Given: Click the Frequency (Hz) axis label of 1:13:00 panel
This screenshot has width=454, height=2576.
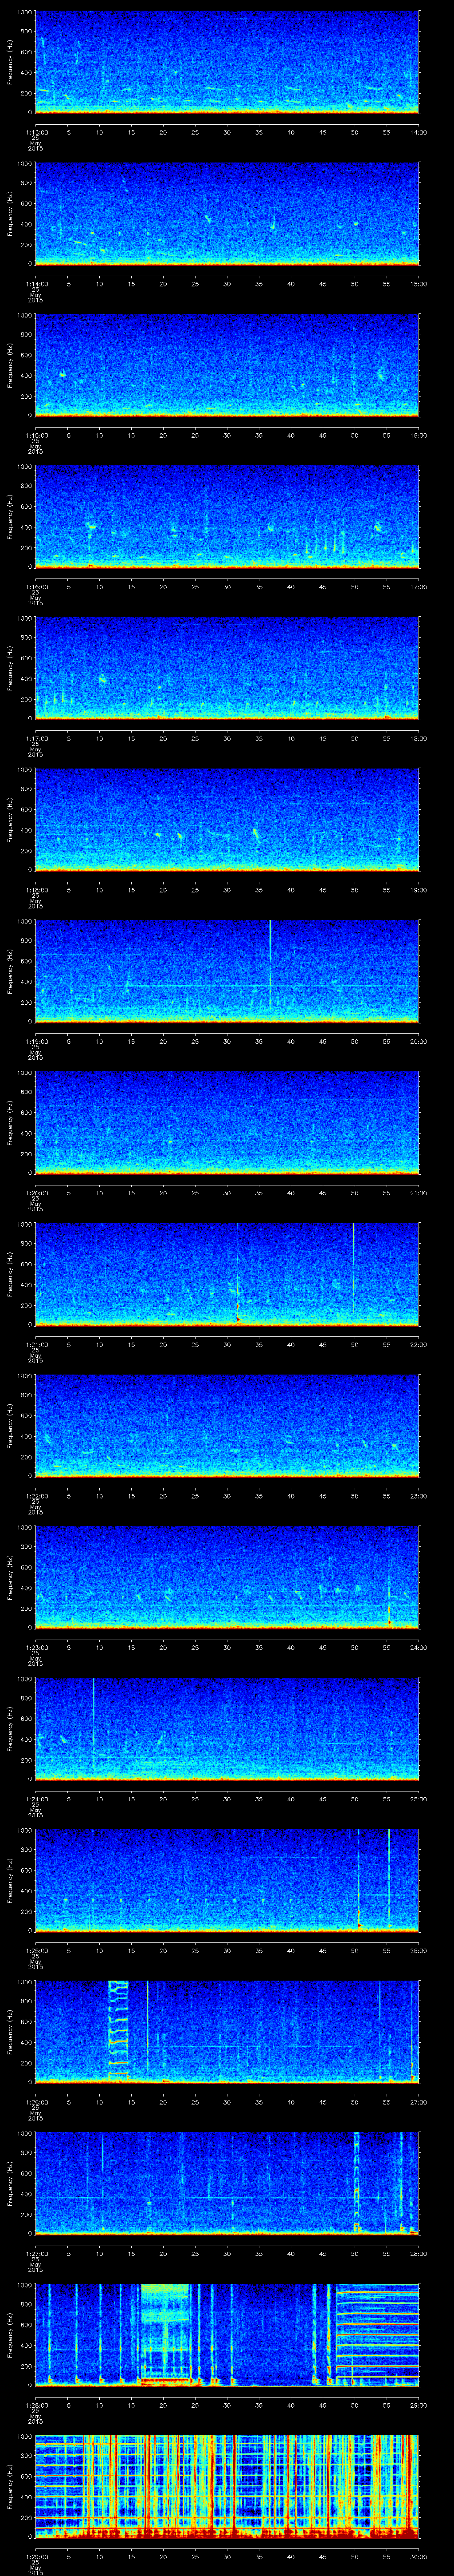Looking at the screenshot, I should [10, 63].
